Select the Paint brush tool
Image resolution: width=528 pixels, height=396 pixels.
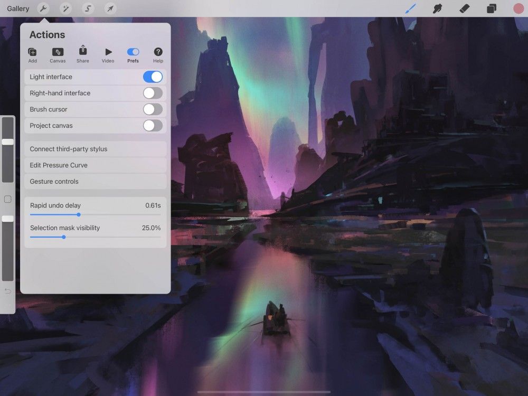(x=410, y=8)
